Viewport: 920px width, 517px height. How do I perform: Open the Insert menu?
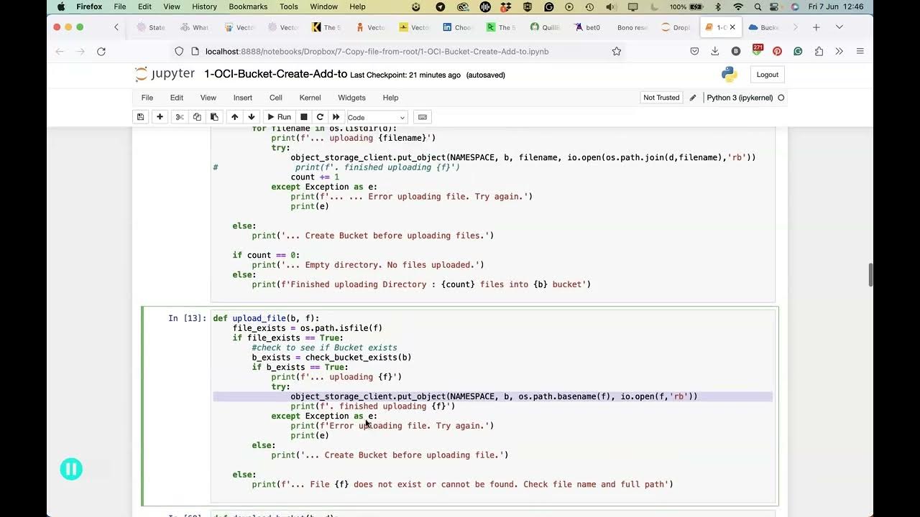(243, 98)
